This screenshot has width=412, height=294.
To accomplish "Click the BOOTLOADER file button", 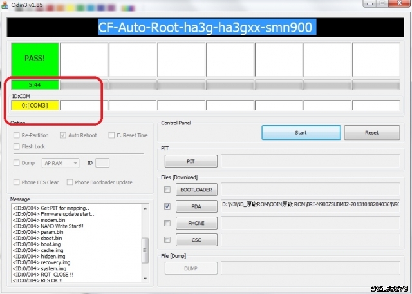I will (x=196, y=190).
